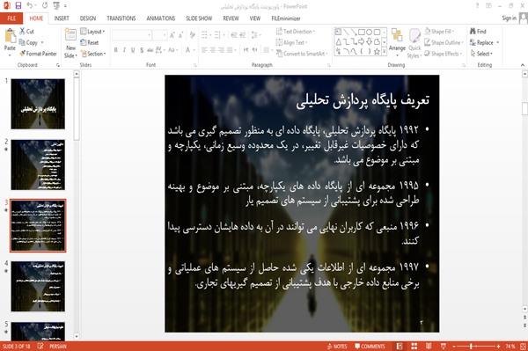528x351 pixels.
Task: Undo the last action
Action: click(30, 6)
